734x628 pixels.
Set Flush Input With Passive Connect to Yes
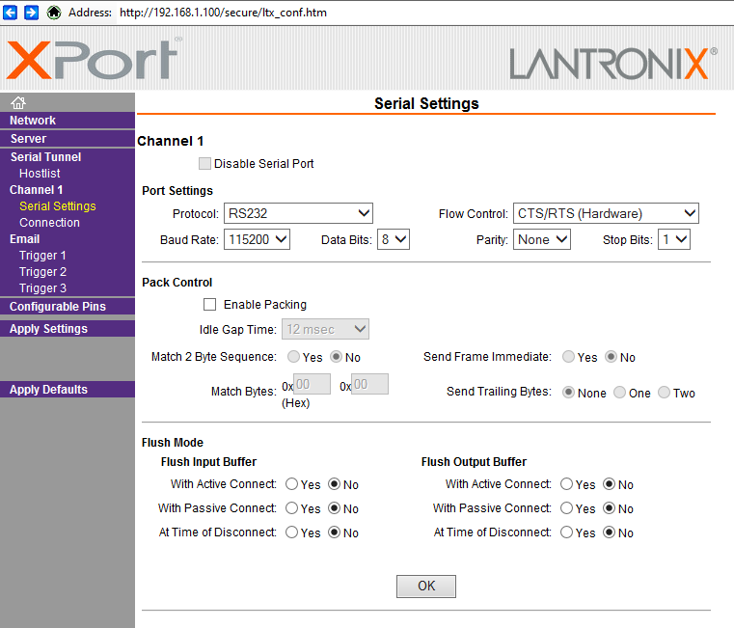pyautogui.click(x=291, y=508)
